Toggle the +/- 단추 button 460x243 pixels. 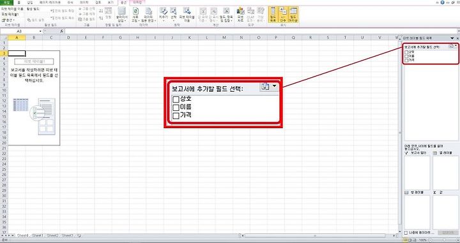283,14
